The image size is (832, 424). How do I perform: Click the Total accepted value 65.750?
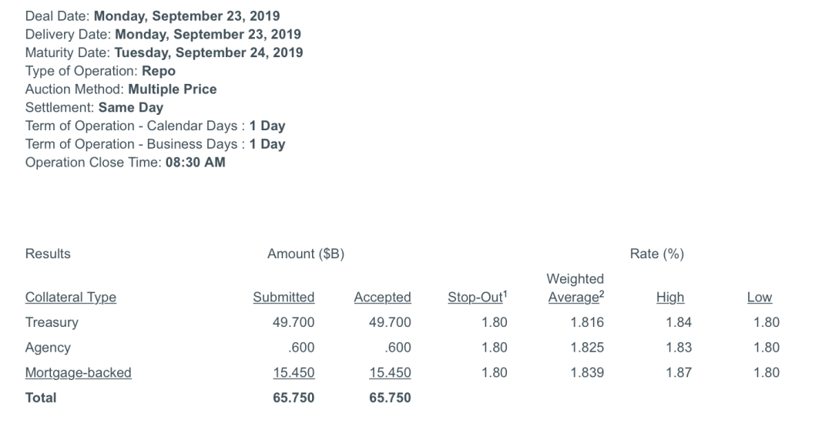tap(390, 398)
